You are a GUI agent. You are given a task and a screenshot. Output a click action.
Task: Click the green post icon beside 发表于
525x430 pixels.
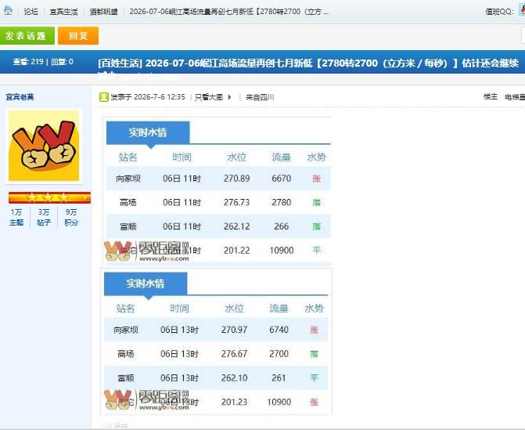tap(104, 97)
